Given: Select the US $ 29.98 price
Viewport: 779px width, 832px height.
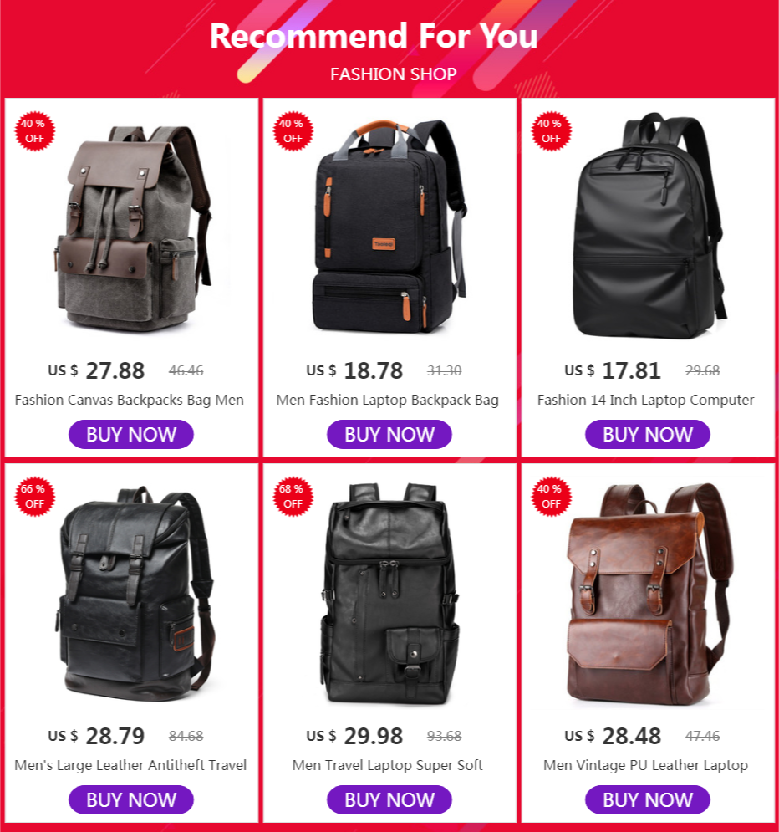Looking at the screenshot, I should [x=354, y=736].
